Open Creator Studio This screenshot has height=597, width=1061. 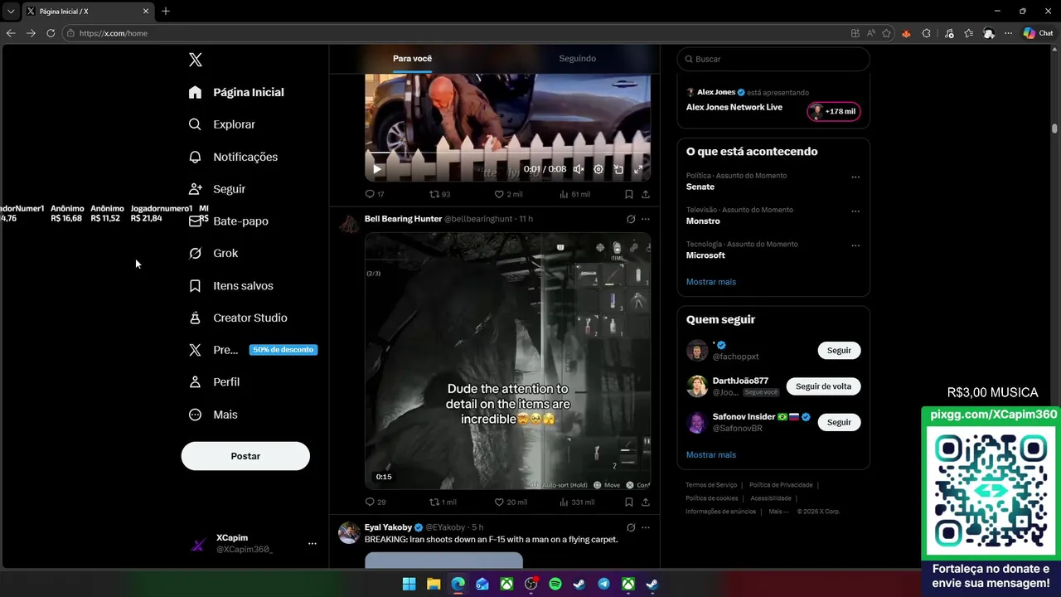tap(238, 318)
